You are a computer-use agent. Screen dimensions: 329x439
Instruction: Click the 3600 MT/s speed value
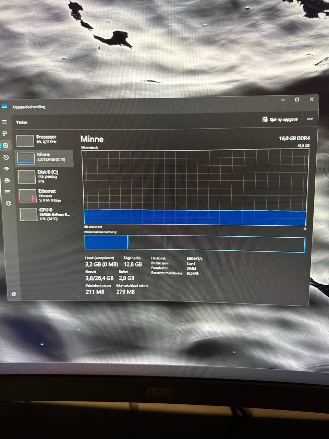click(x=194, y=259)
